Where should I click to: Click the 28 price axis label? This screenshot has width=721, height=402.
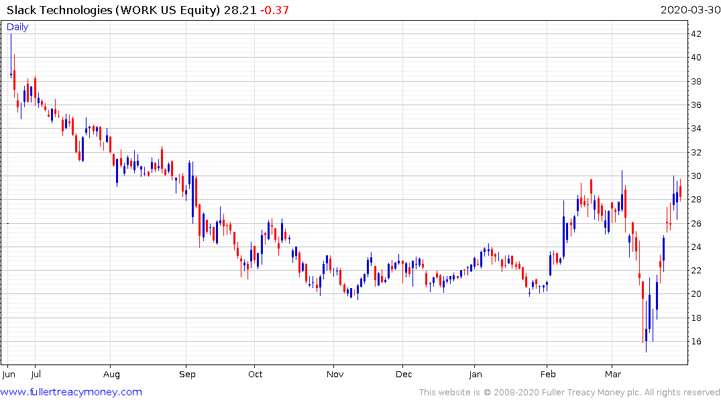tap(696, 200)
